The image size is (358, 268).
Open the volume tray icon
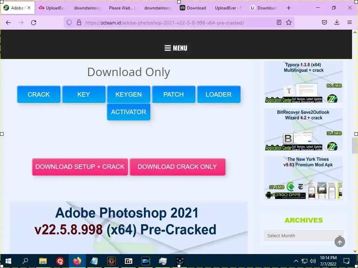pos(313,261)
